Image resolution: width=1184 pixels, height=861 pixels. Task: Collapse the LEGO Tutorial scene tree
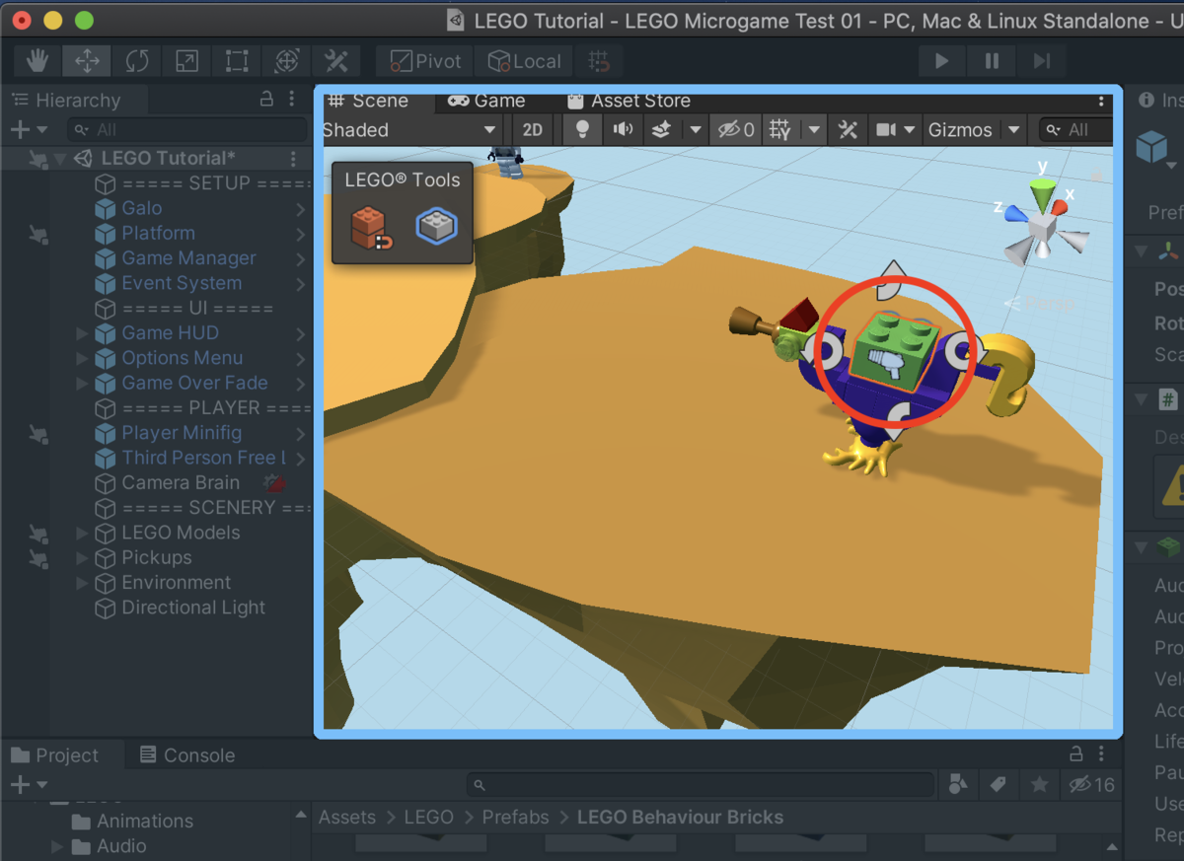(x=60, y=159)
